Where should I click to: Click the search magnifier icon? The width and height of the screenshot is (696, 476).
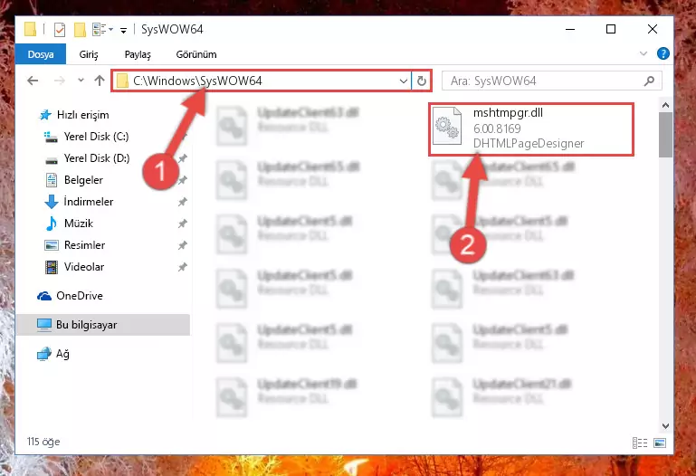[649, 81]
